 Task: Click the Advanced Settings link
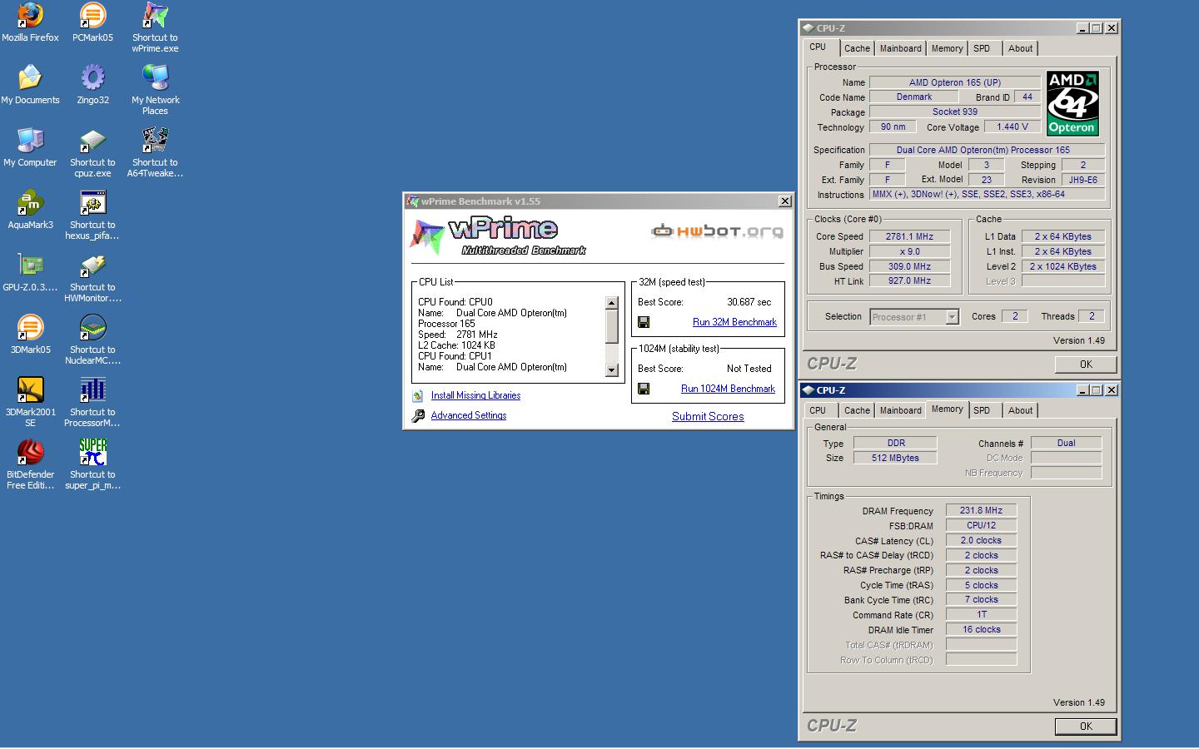point(469,415)
